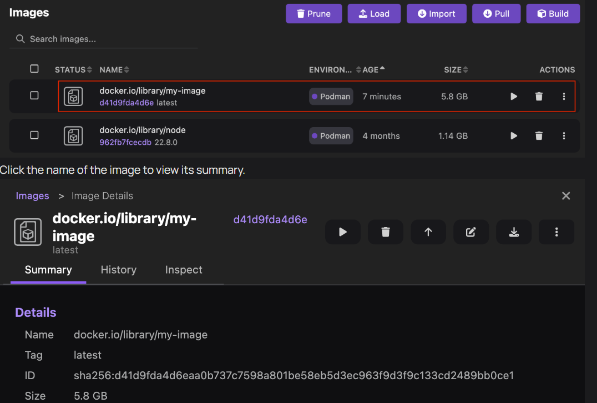Check the my-image row checkbox

click(34, 95)
